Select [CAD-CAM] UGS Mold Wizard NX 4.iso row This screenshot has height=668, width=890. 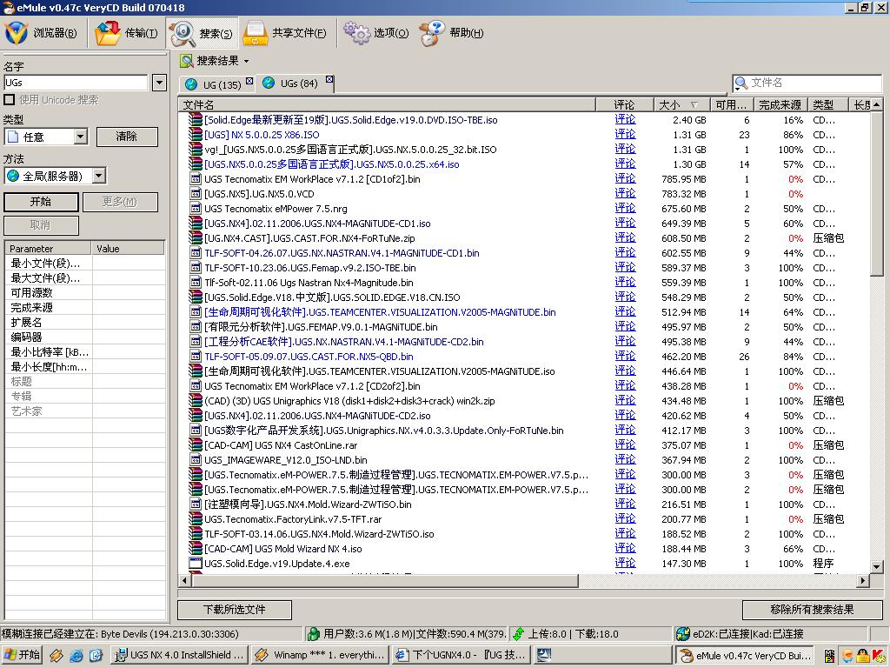pos(524,549)
